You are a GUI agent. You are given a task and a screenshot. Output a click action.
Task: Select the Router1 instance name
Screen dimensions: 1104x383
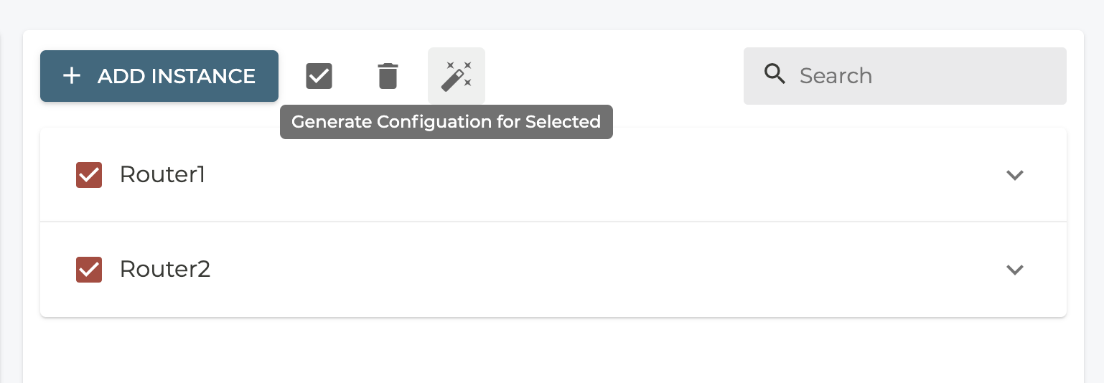(162, 175)
